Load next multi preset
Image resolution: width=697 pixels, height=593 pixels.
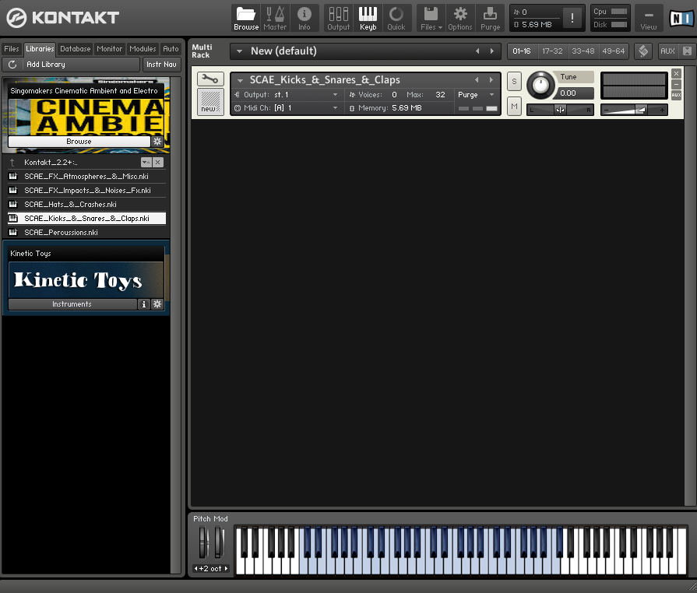(492, 51)
